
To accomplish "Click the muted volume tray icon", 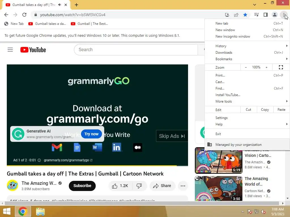I will pos(263,212).
